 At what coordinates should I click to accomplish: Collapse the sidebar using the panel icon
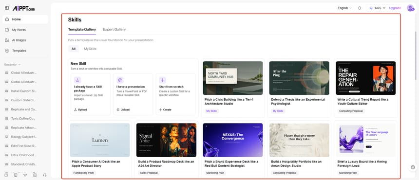[7, 8]
